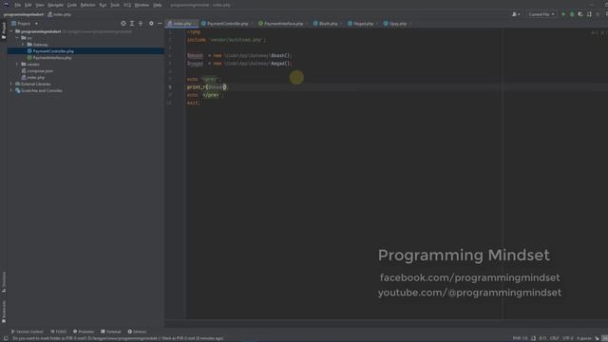Open the Refactor menu
The image size is (608, 342).
pos(87,5)
